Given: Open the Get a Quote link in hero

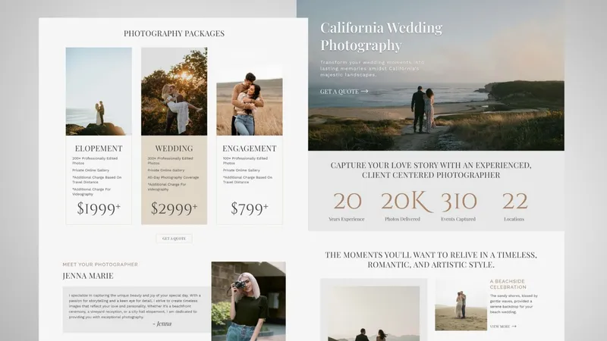Looking at the screenshot, I should pos(338,92).
